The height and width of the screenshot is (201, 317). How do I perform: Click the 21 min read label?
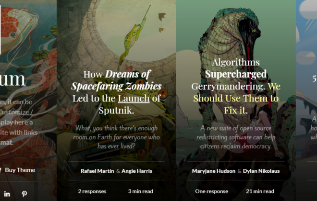260,191
